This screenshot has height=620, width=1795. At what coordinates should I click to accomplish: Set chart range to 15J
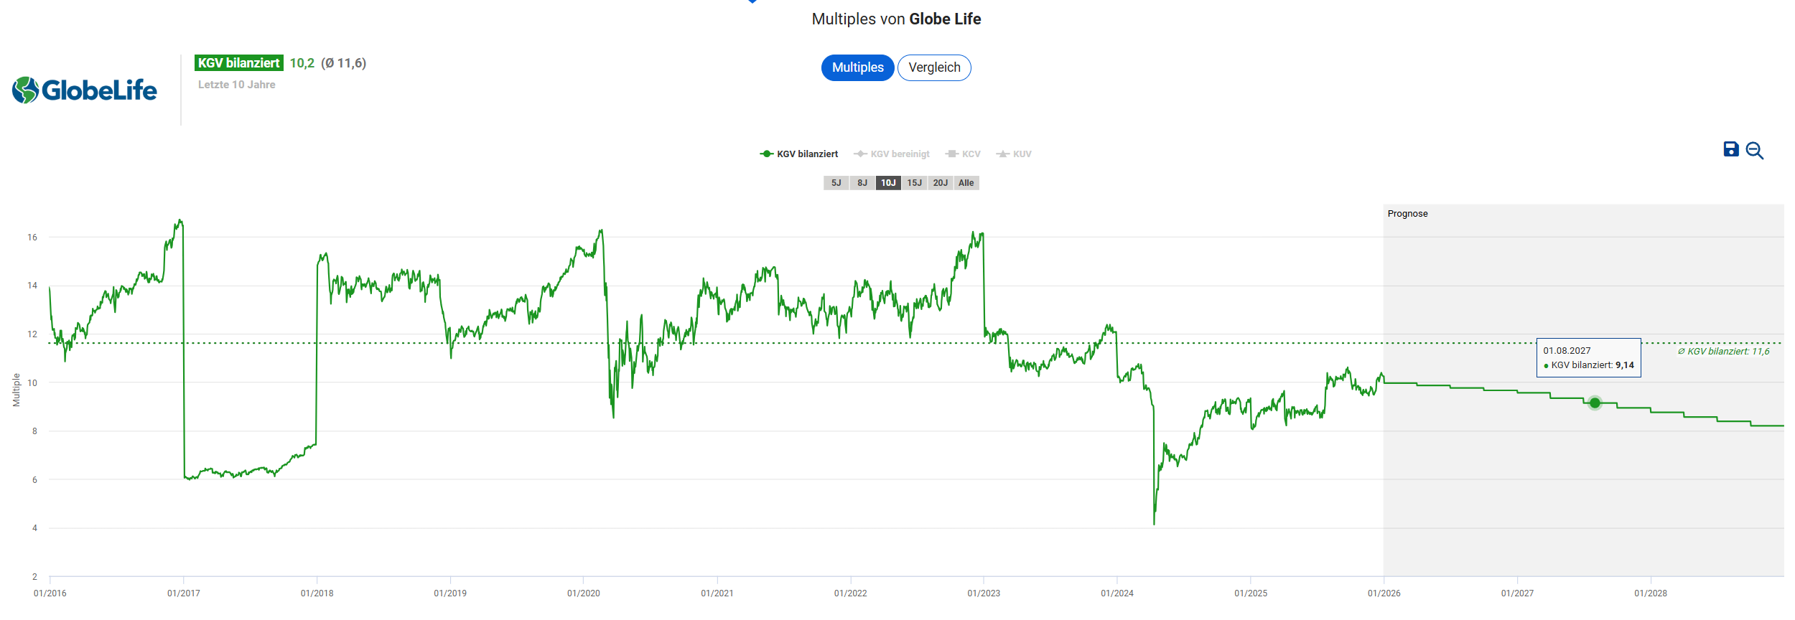coord(914,183)
